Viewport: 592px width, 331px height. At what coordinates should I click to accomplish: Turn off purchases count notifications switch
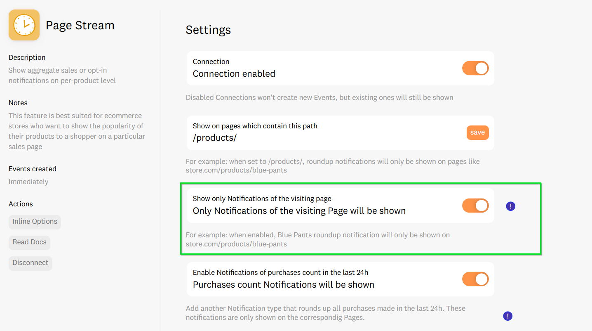tap(475, 279)
